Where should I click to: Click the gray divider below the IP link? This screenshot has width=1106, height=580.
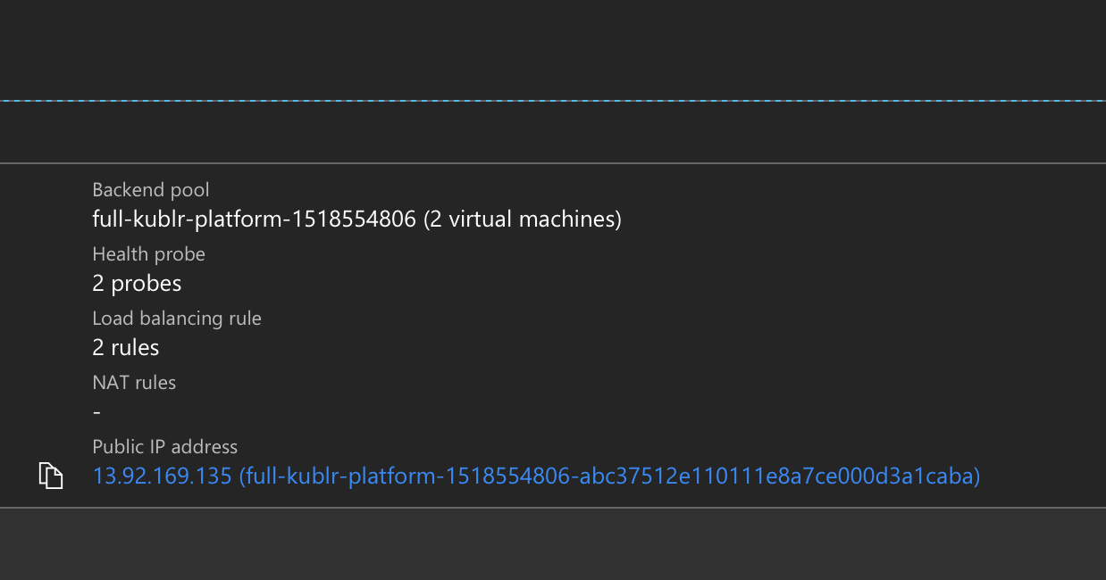coord(553,508)
